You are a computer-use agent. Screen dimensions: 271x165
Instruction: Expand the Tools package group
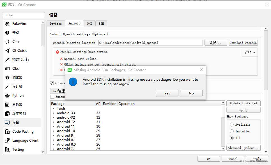[53, 109]
